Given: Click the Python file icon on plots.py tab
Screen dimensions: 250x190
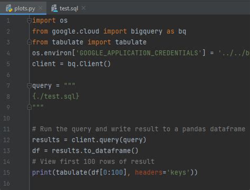Looking at the screenshot, I should click(x=9, y=8).
